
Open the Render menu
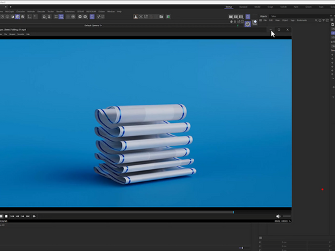click(x=59, y=12)
